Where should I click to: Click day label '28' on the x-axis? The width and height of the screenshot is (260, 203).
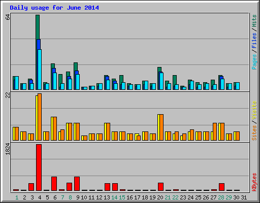[221, 197]
